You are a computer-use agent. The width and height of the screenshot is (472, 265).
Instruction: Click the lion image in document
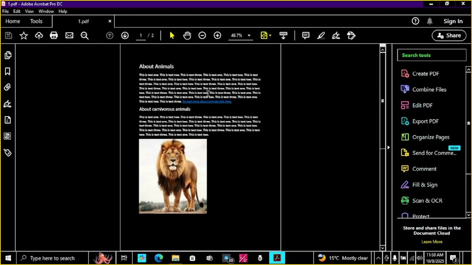point(173,176)
